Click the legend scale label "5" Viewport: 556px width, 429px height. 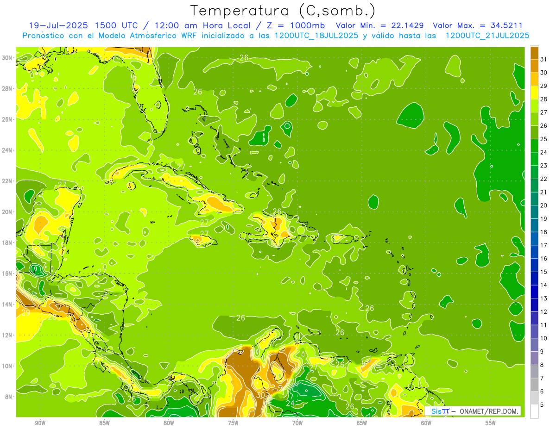coord(542,404)
